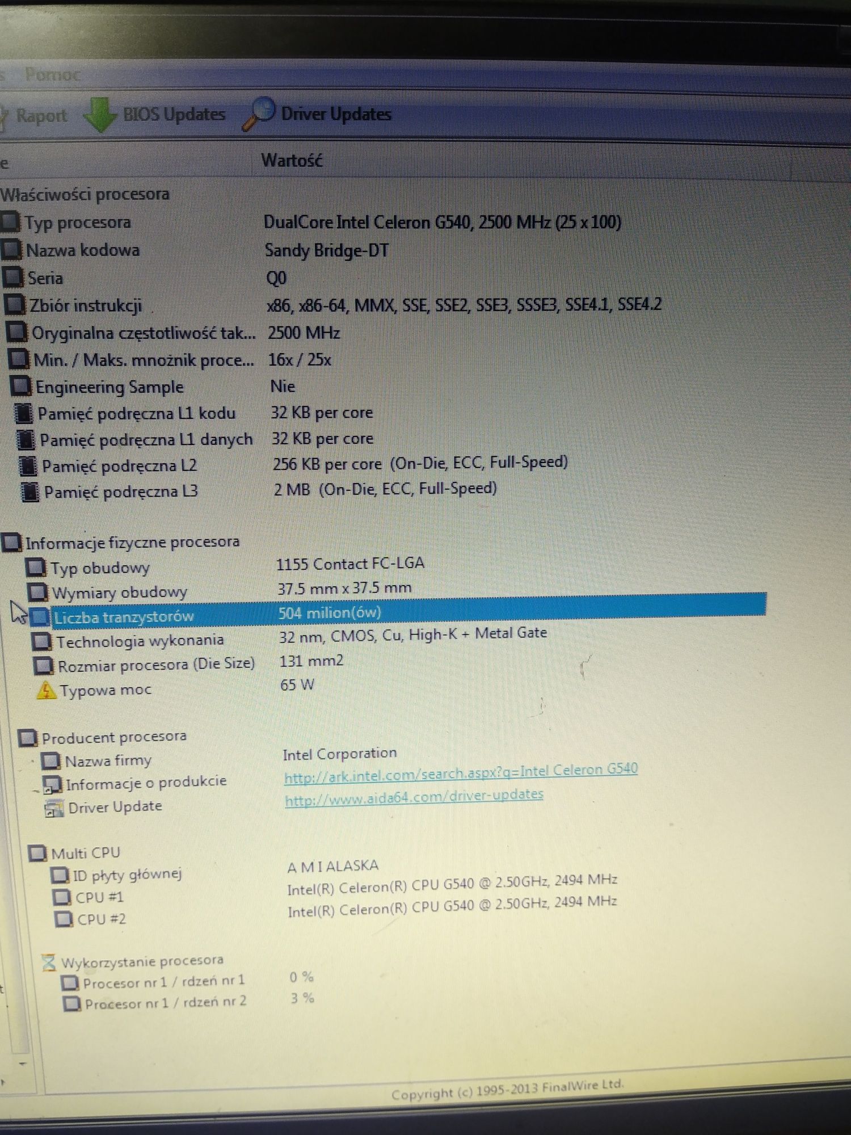
Task: Select the Nazwa kodowa row icon
Action: point(12,249)
